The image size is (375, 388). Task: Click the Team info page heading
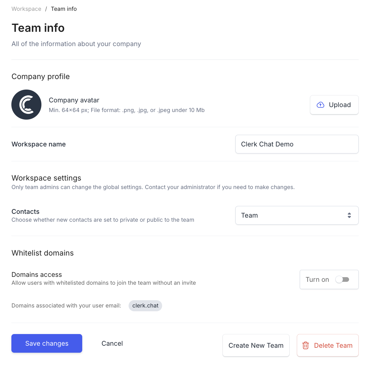pyautogui.click(x=38, y=28)
